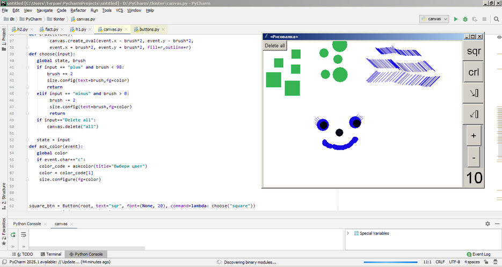Screen dimensions: 502x267
Task: Collapse fold marker at def choose line 39
Action: pyautogui.click(x=27, y=54)
